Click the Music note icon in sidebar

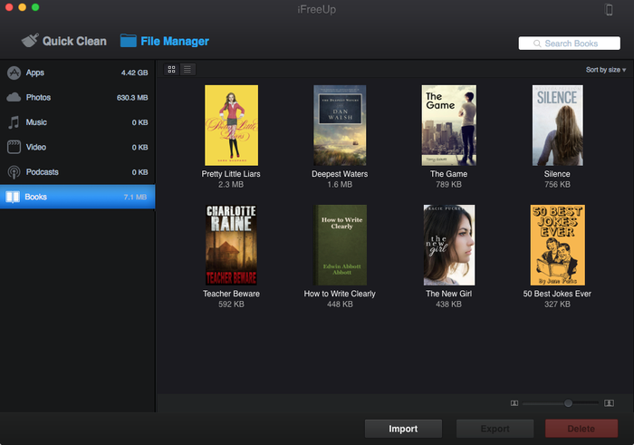click(14, 122)
